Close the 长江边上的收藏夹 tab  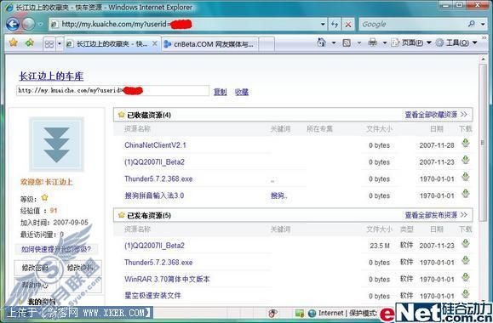[155, 43]
